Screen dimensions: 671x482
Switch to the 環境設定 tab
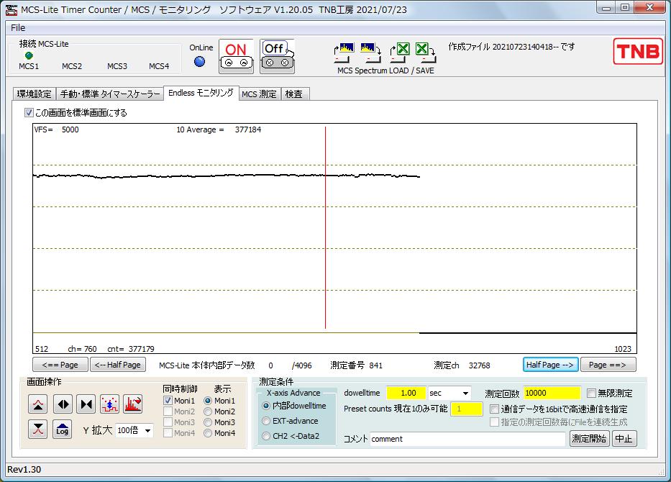(35, 94)
